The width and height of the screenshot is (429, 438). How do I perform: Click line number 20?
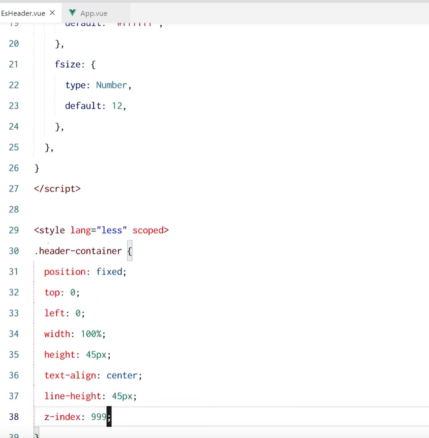pyautogui.click(x=14, y=43)
